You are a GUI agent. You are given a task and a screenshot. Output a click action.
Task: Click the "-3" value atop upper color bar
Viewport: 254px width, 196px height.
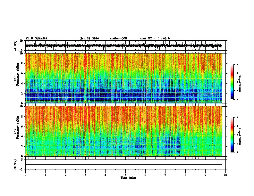coord(236,64)
